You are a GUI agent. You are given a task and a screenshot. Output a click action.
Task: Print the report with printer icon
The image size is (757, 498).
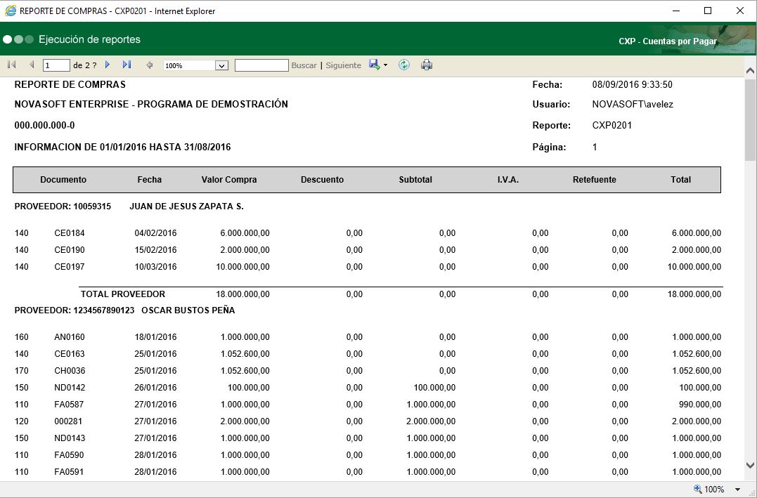point(427,65)
